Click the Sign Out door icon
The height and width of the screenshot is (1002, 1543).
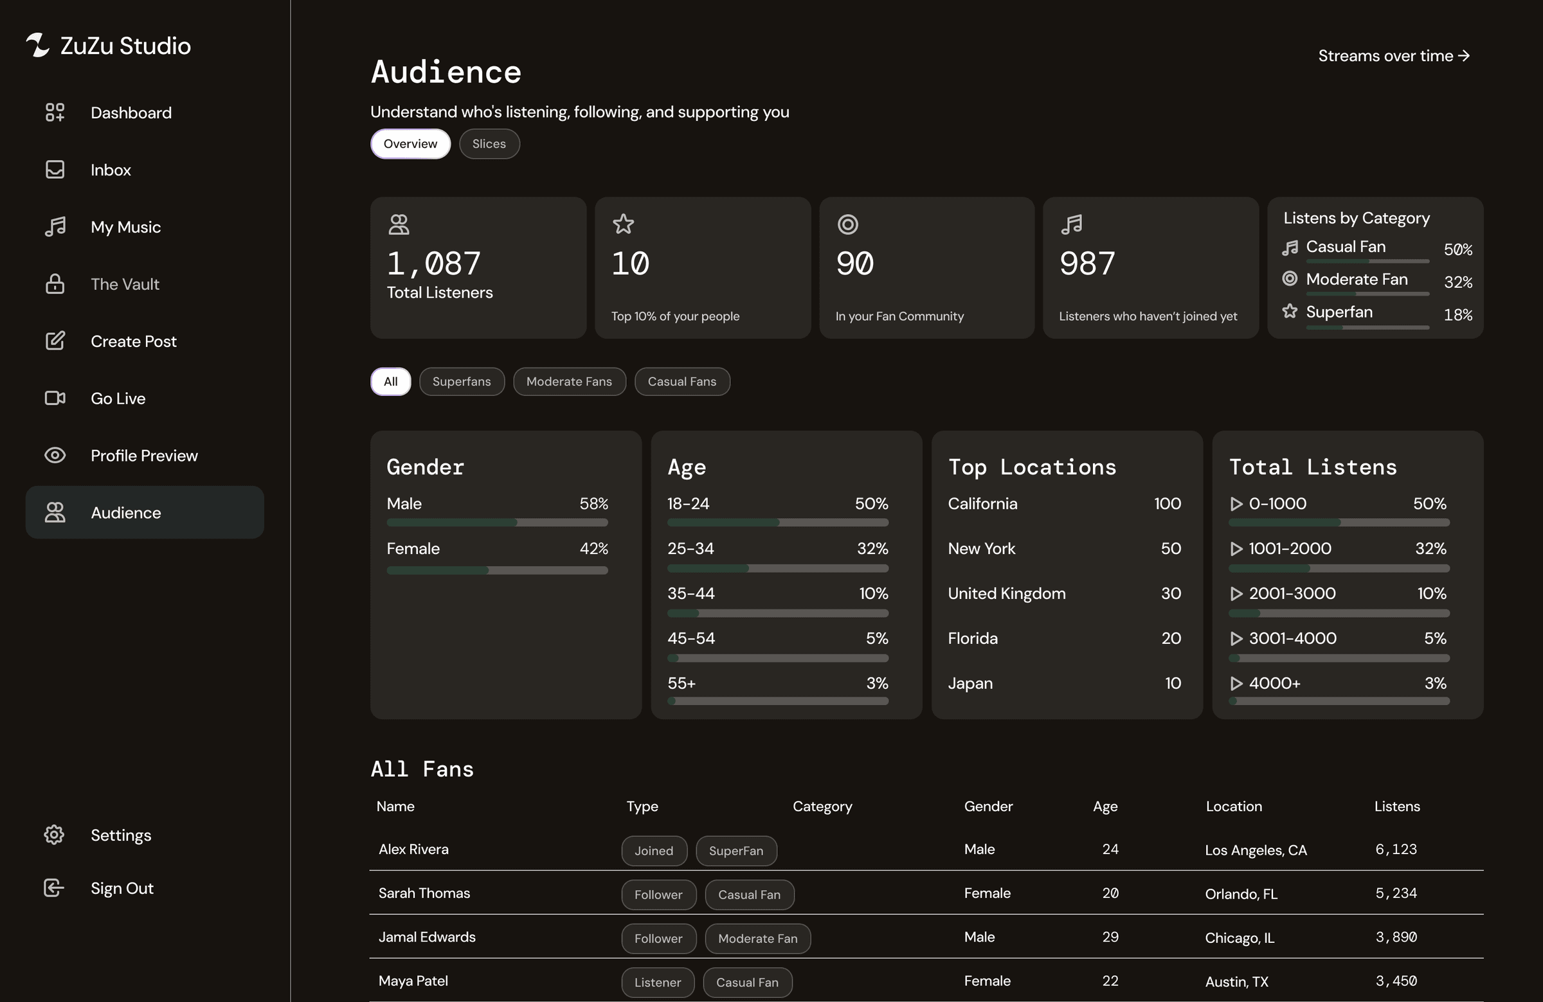tap(54, 888)
